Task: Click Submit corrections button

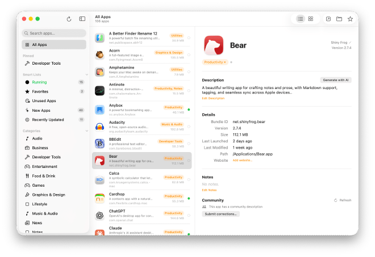Action: [220, 214]
